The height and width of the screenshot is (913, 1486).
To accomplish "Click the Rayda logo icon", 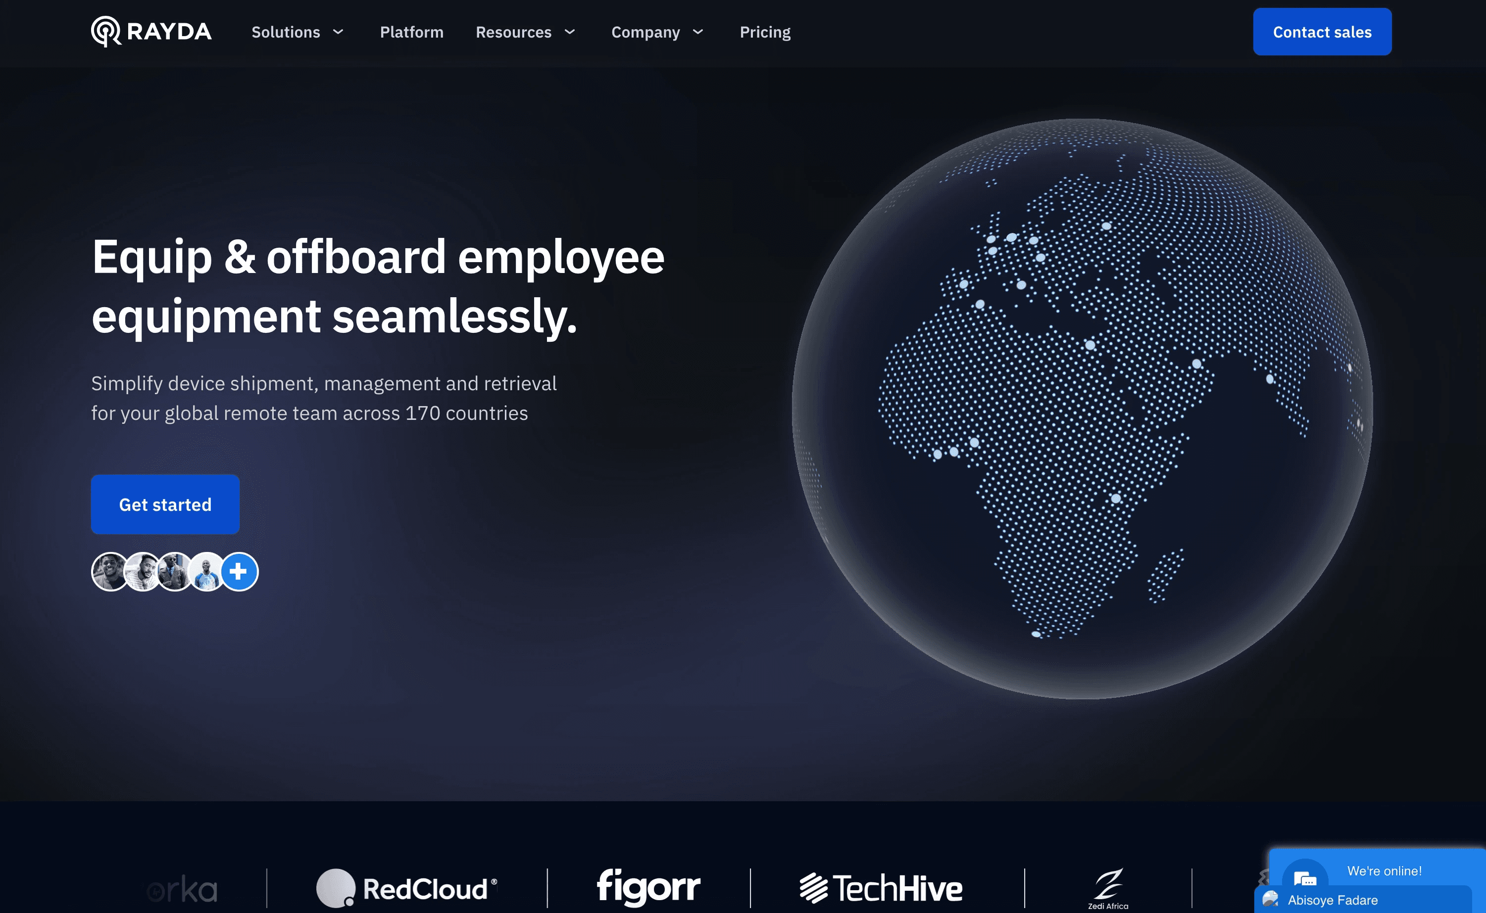I will click(106, 31).
